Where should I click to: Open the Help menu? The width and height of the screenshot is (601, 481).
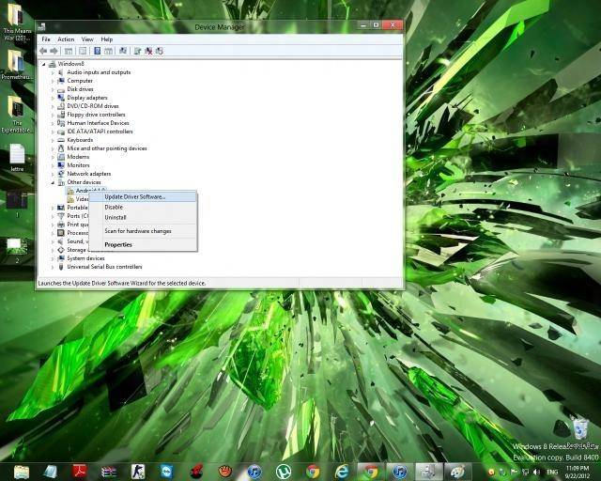107,39
